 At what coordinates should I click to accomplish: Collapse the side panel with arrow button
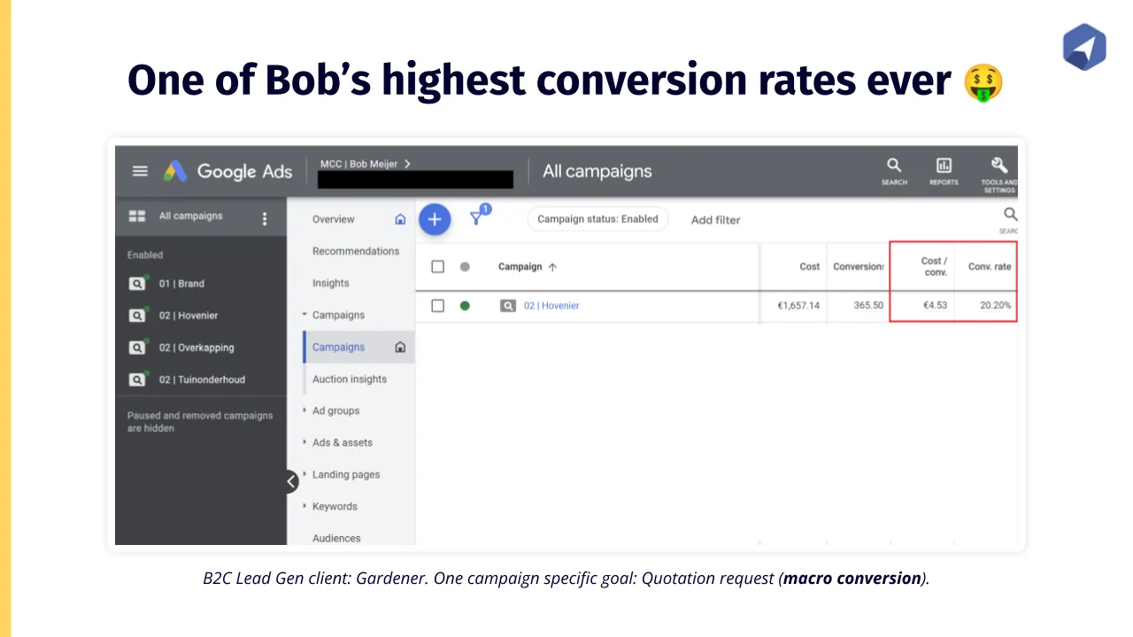(292, 481)
